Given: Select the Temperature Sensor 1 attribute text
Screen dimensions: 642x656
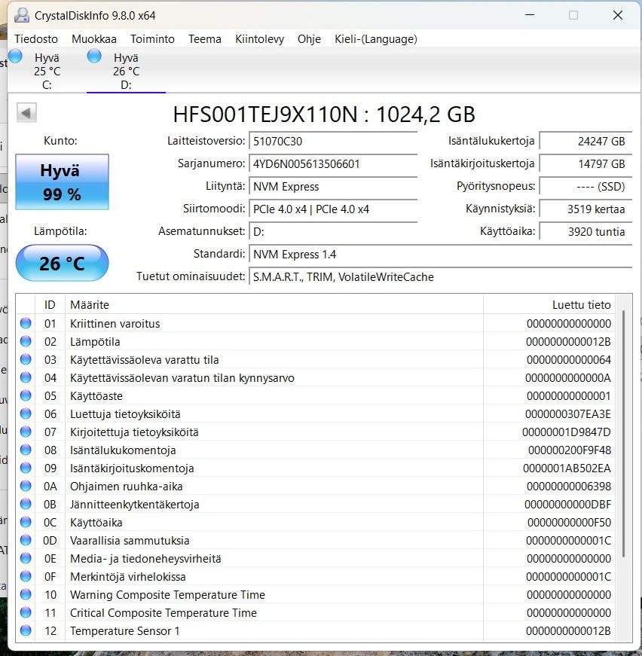Looking at the screenshot, I should coord(125,631).
